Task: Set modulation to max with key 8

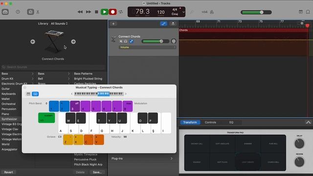Action: 128,106
